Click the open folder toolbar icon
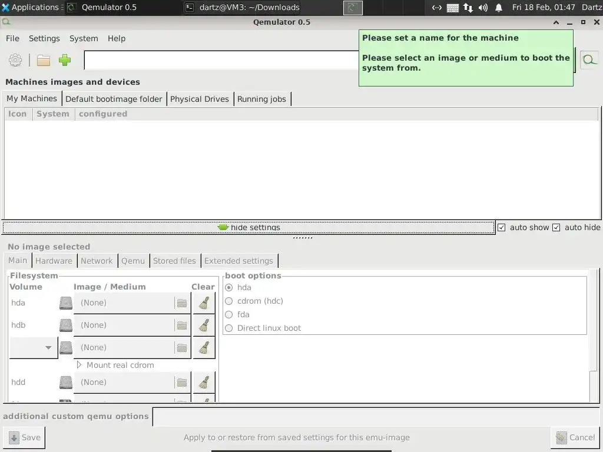This screenshot has width=603, height=452. coord(44,61)
